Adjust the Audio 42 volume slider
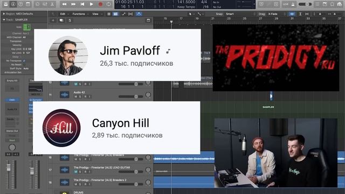 (x=131, y=96)
